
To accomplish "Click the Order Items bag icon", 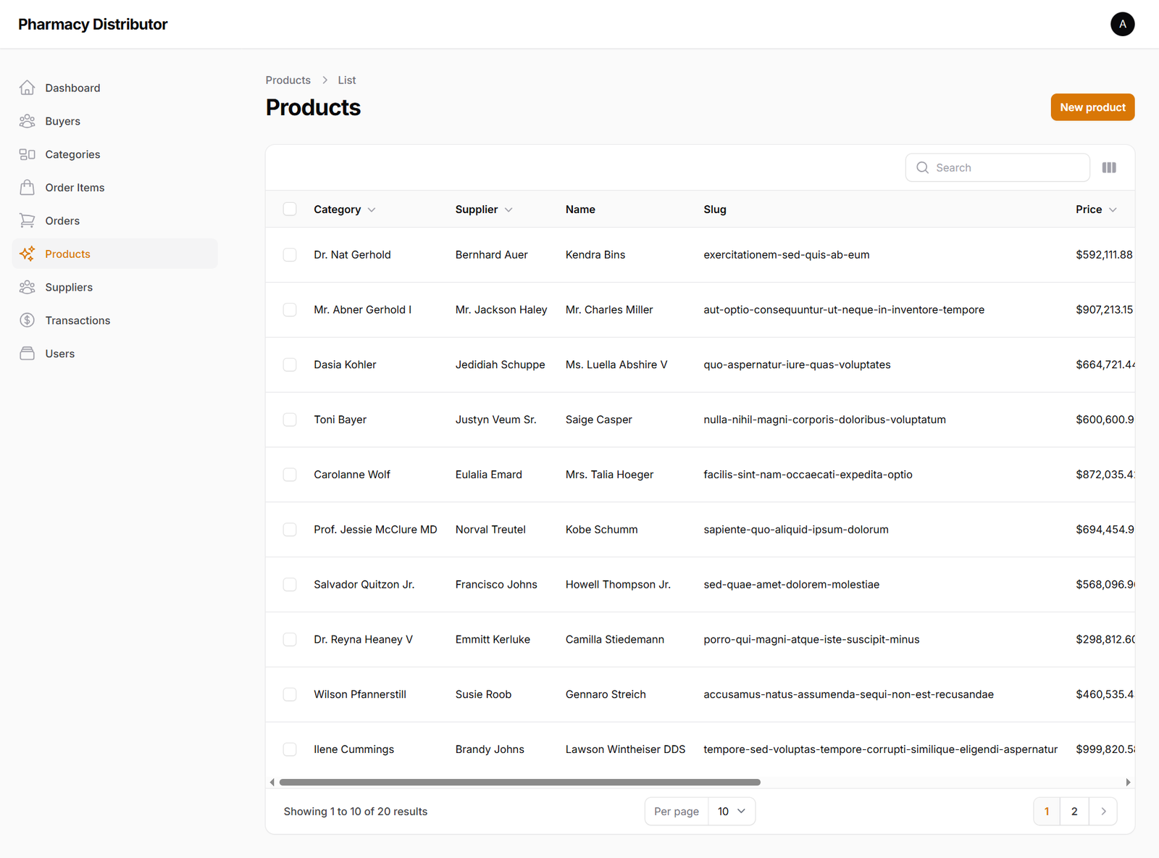I will (x=28, y=187).
